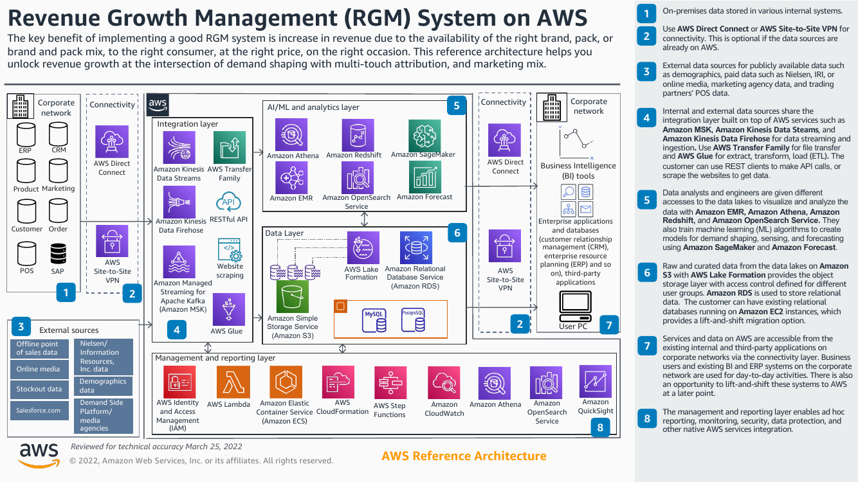Click the Amazon EMR icon
This screenshot has height=482, width=858.
pyautogui.click(x=292, y=177)
